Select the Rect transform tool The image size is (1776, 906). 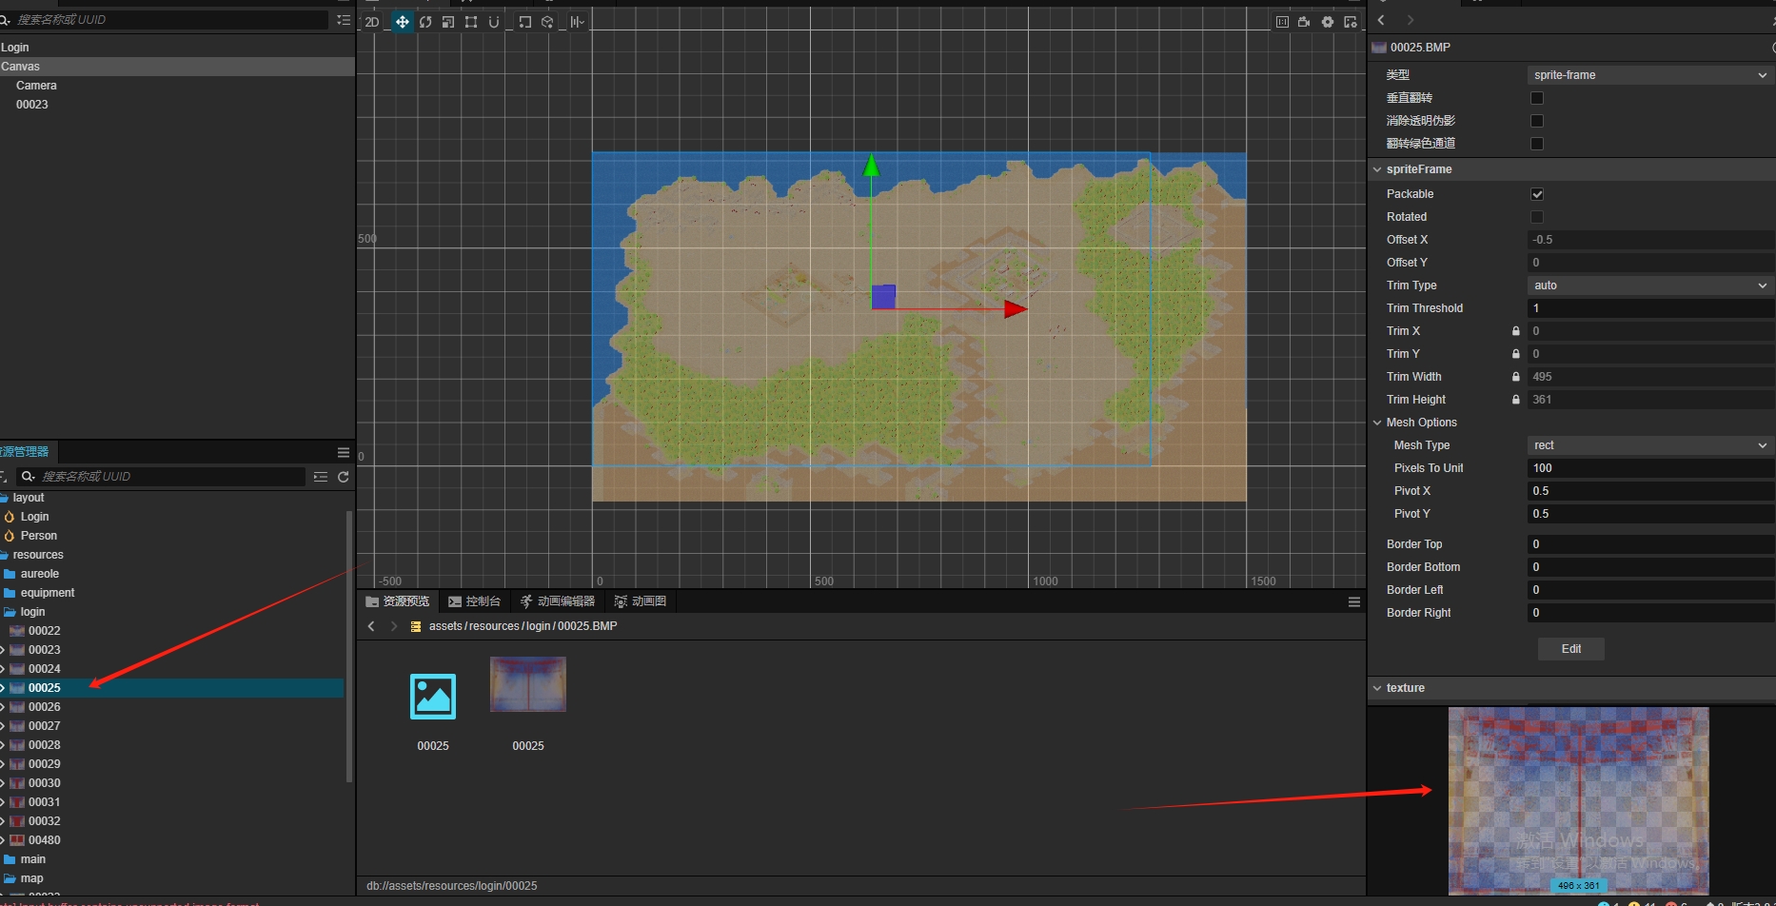pos(471,22)
